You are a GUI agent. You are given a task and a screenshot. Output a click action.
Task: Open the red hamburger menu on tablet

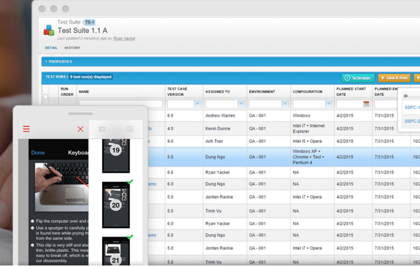(x=26, y=129)
